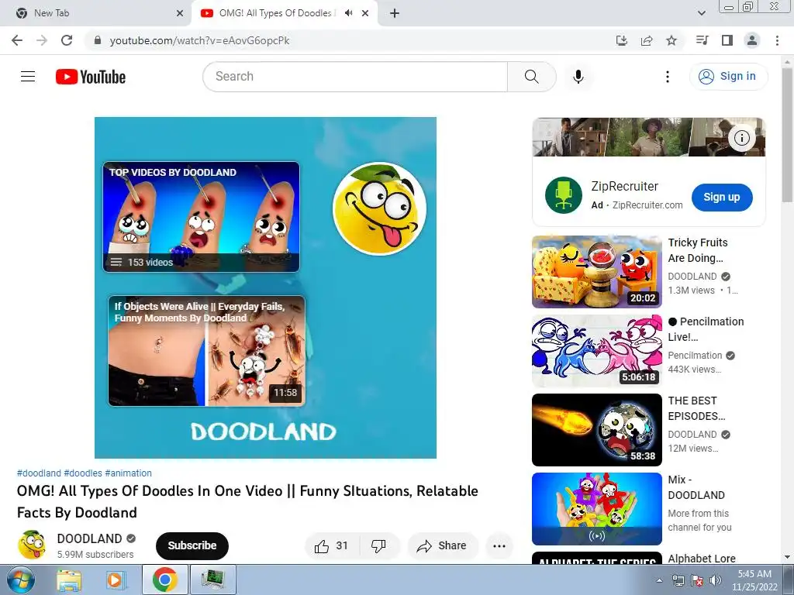Open If Objects Were Alive end card
The image size is (794, 595).
(x=206, y=351)
